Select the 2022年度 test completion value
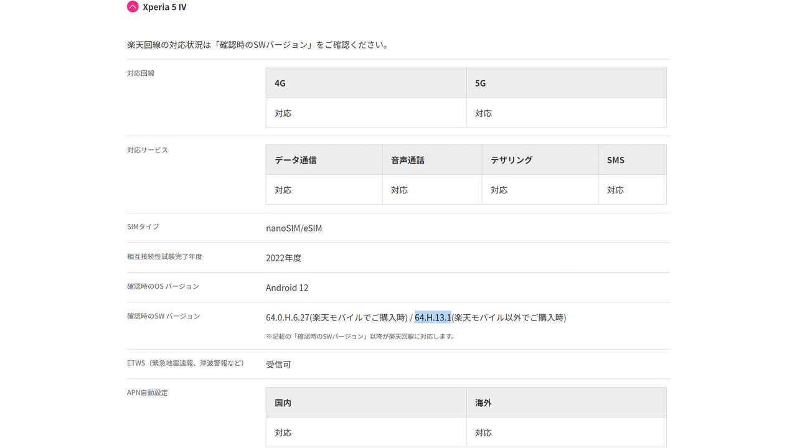797x448 pixels. click(283, 258)
